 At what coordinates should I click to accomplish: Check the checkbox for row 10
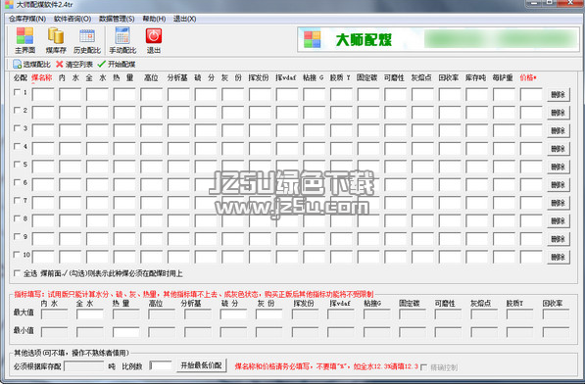17,255
